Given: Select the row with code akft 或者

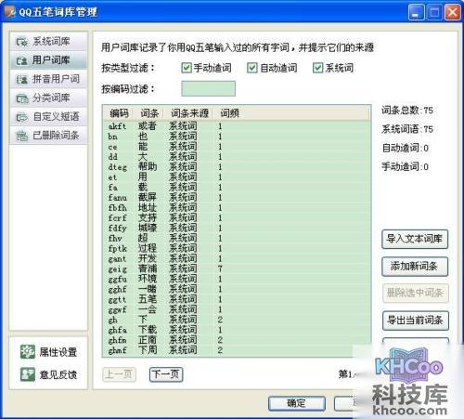Looking at the screenshot, I should (237, 126).
